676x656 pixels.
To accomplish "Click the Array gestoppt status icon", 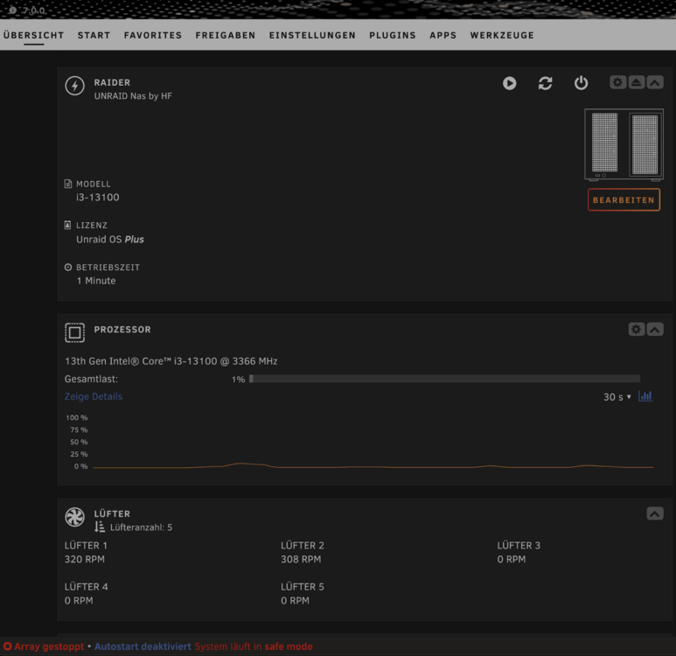I will tap(7, 646).
